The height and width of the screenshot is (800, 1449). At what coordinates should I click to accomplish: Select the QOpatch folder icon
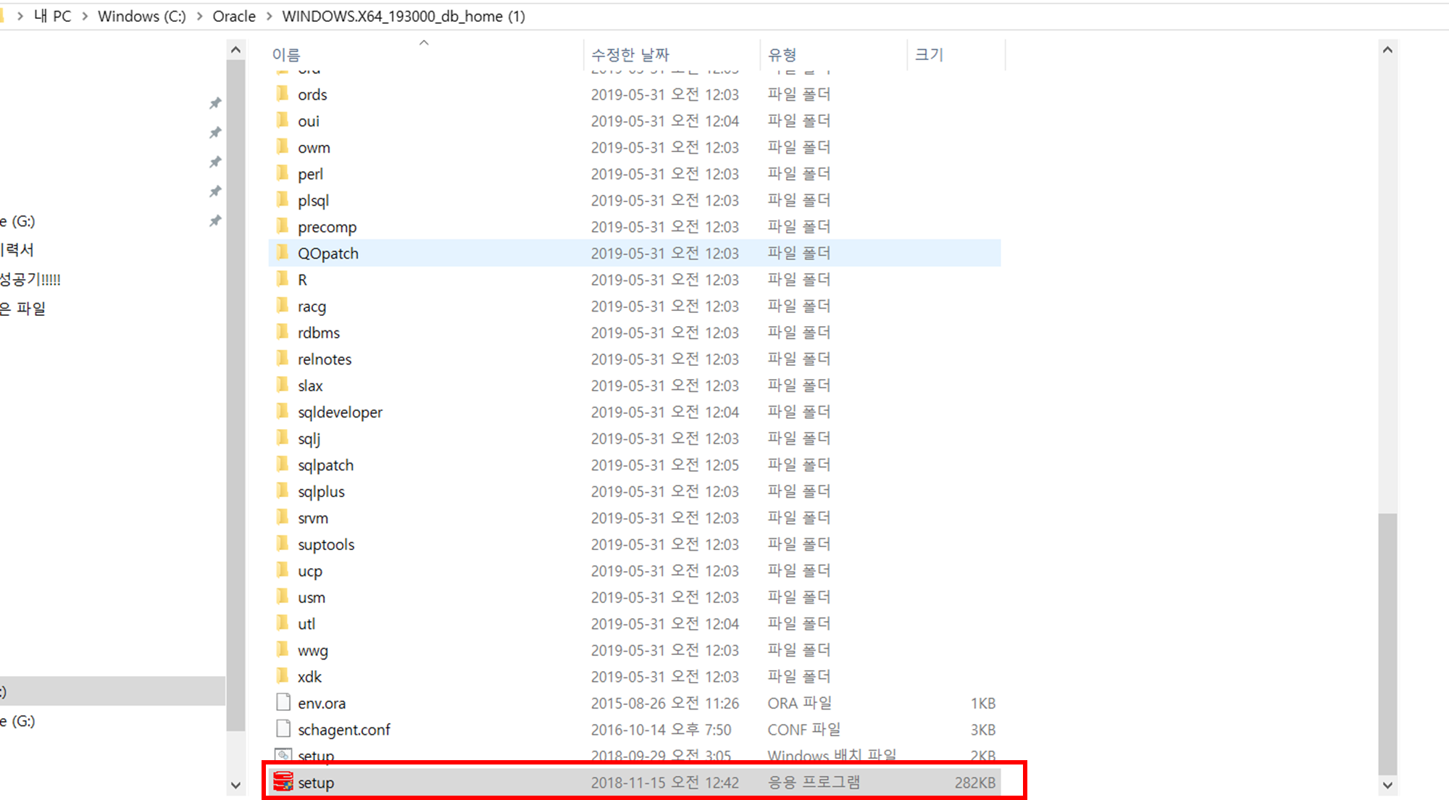coord(283,253)
